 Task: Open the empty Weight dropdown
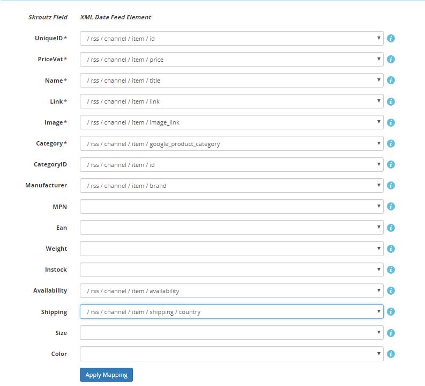pyautogui.click(x=232, y=249)
